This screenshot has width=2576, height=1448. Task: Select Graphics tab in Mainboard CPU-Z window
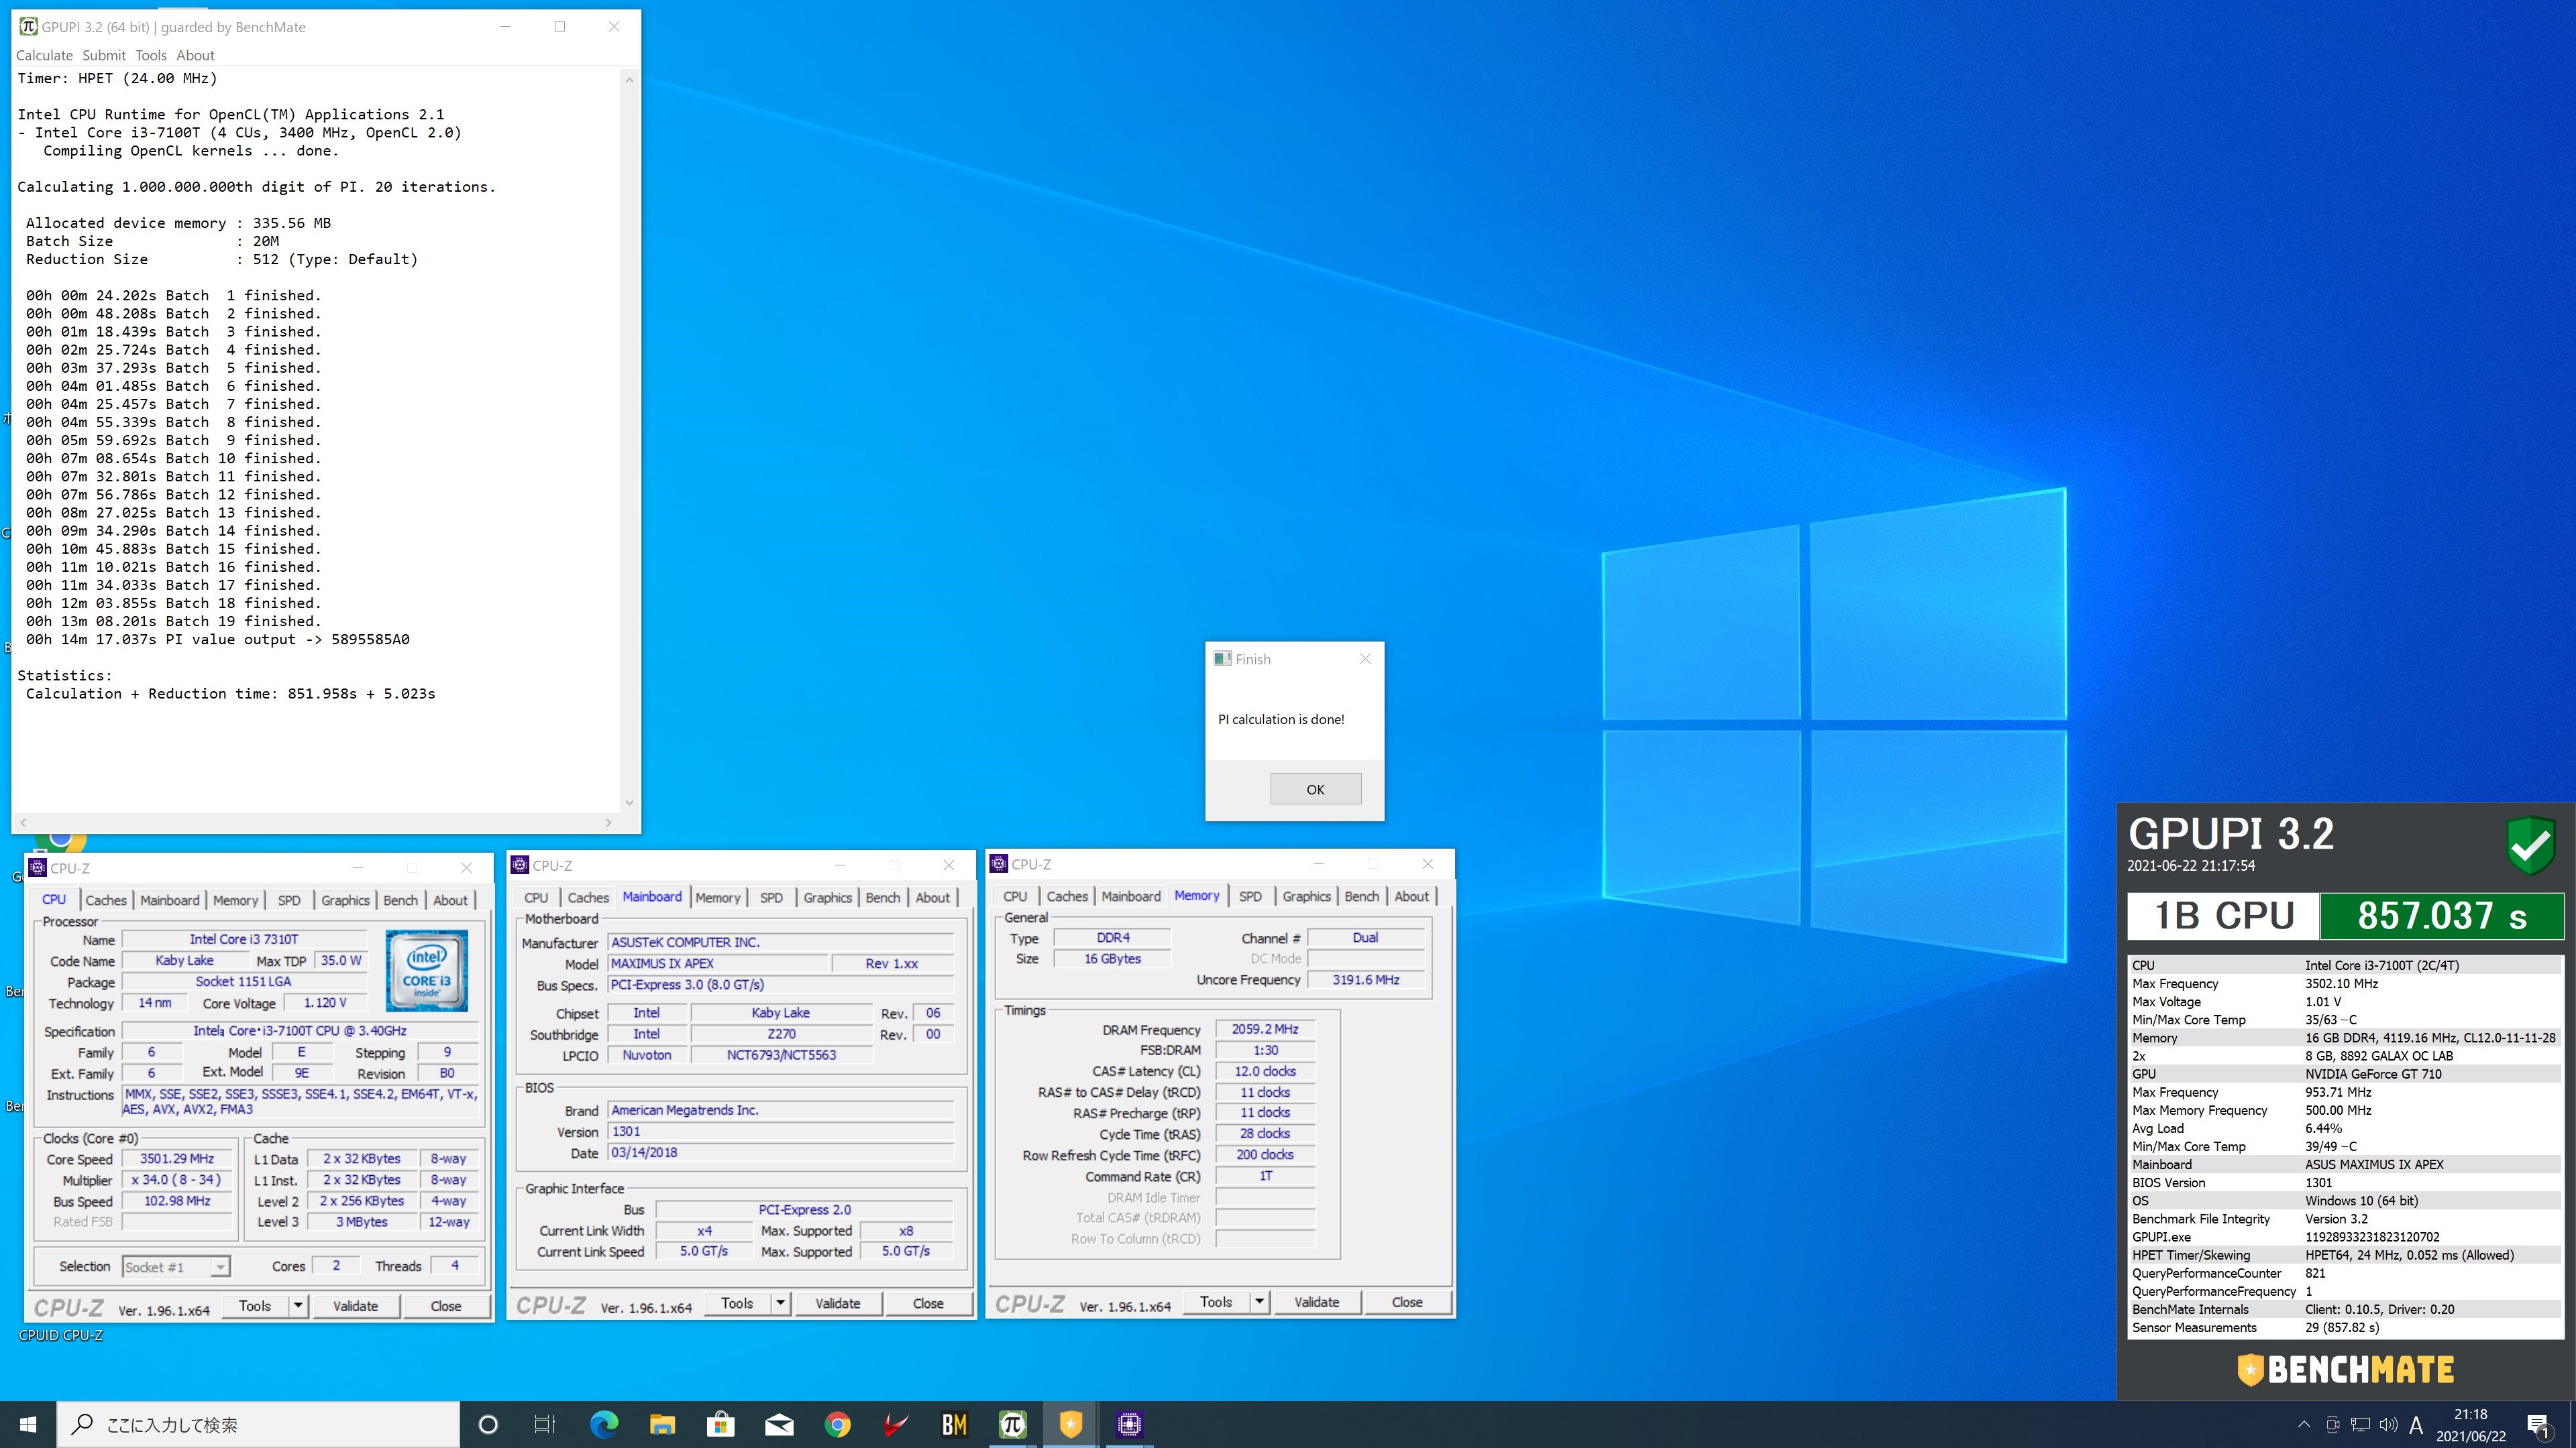click(x=827, y=898)
